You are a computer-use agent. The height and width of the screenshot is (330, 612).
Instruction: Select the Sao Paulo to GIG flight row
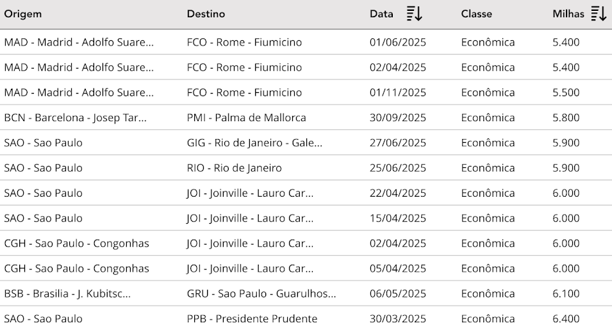click(x=306, y=143)
